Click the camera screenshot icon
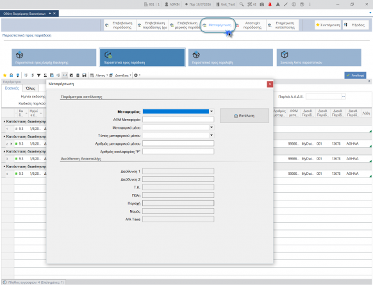Image resolution: width=373 pixels, height=285 pixels. click(262, 4)
